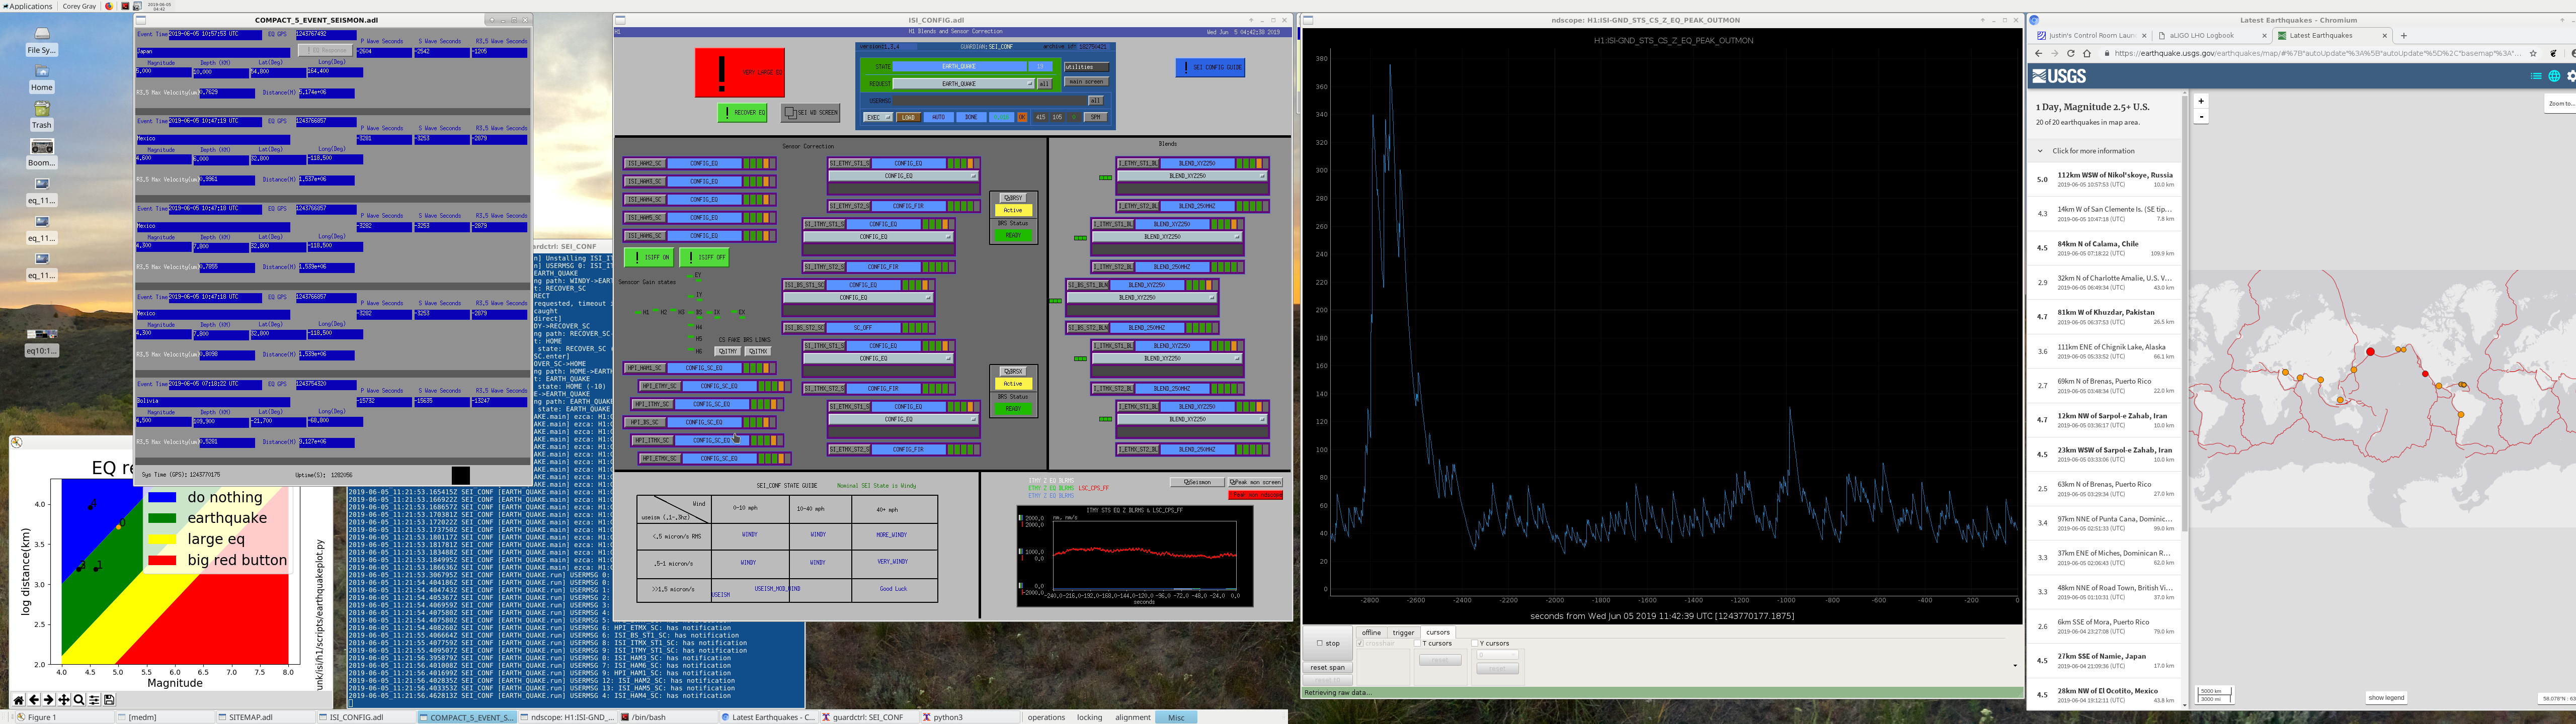Expand the ndscope control panel arrow

[2014, 665]
